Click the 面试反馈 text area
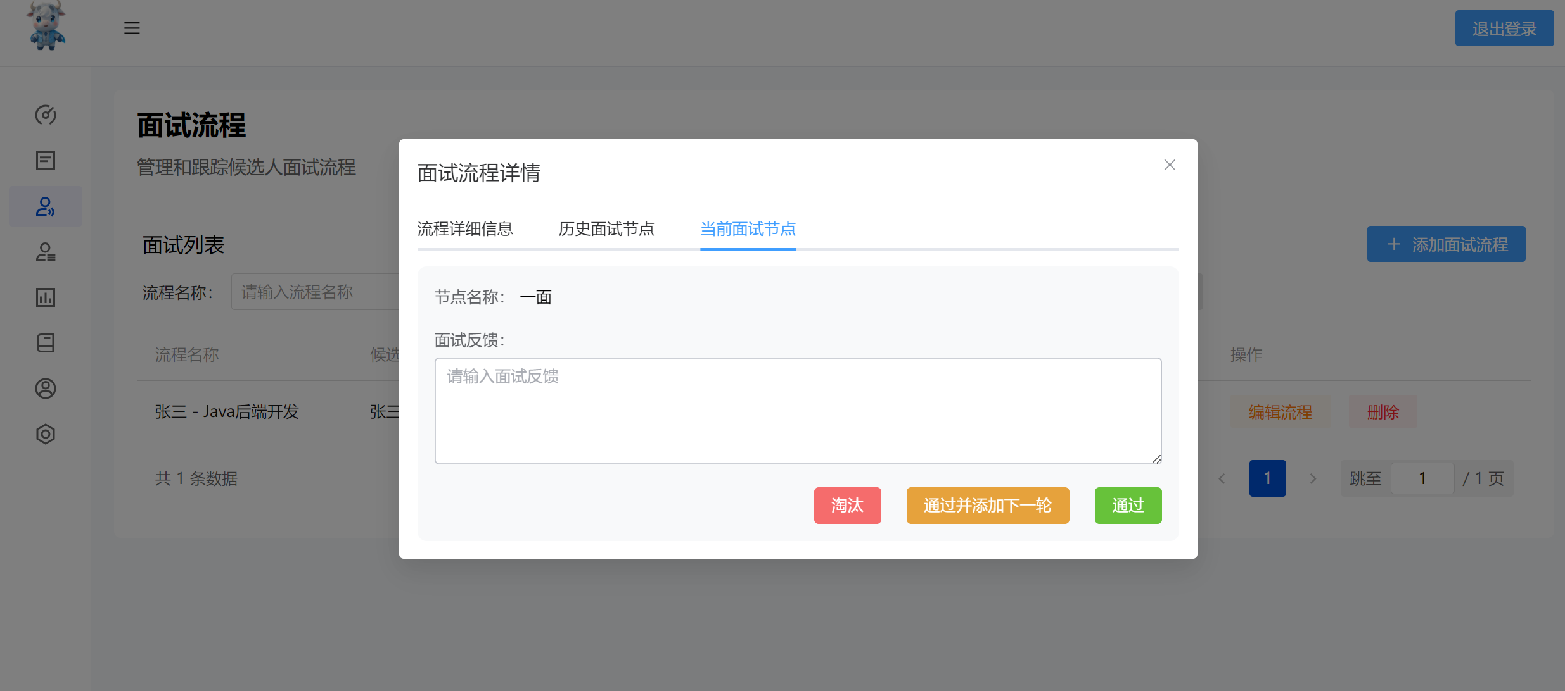Screen dimensions: 1565x691 coord(798,411)
